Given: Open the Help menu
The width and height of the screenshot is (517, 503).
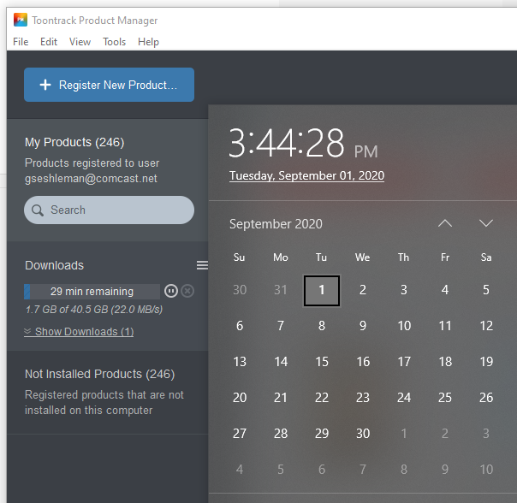Looking at the screenshot, I should [x=148, y=42].
